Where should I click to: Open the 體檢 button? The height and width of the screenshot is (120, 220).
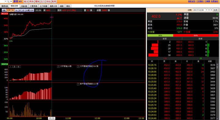coord(37,2)
